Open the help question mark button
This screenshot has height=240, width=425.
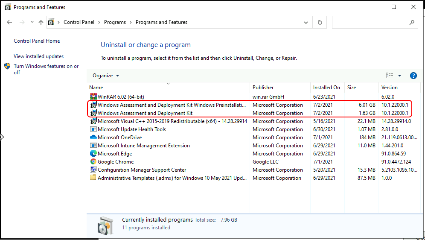click(x=413, y=76)
